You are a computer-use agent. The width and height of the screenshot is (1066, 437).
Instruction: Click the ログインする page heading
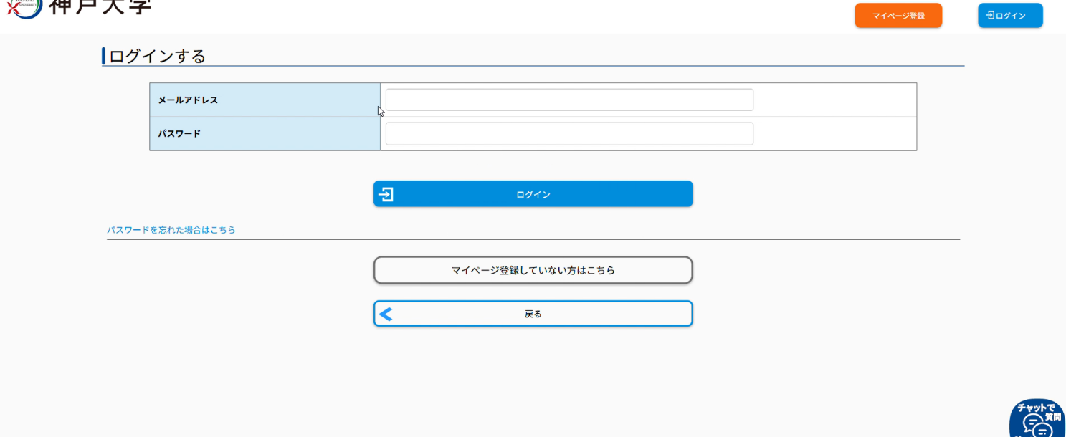point(158,56)
